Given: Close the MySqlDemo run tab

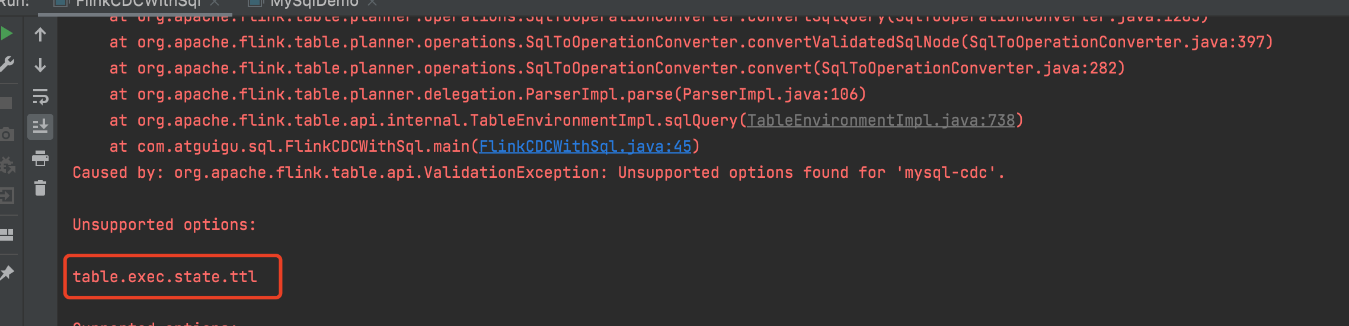Looking at the screenshot, I should coord(372,3).
